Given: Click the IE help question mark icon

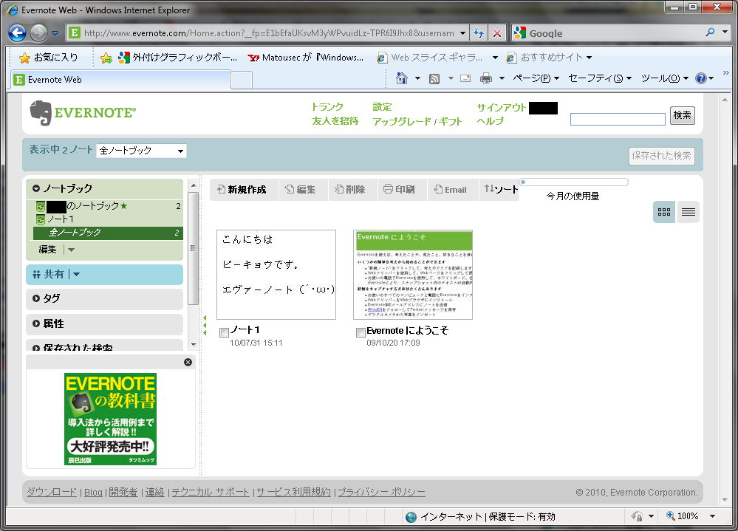Looking at the screenshot, I should [x=701, y=78].
